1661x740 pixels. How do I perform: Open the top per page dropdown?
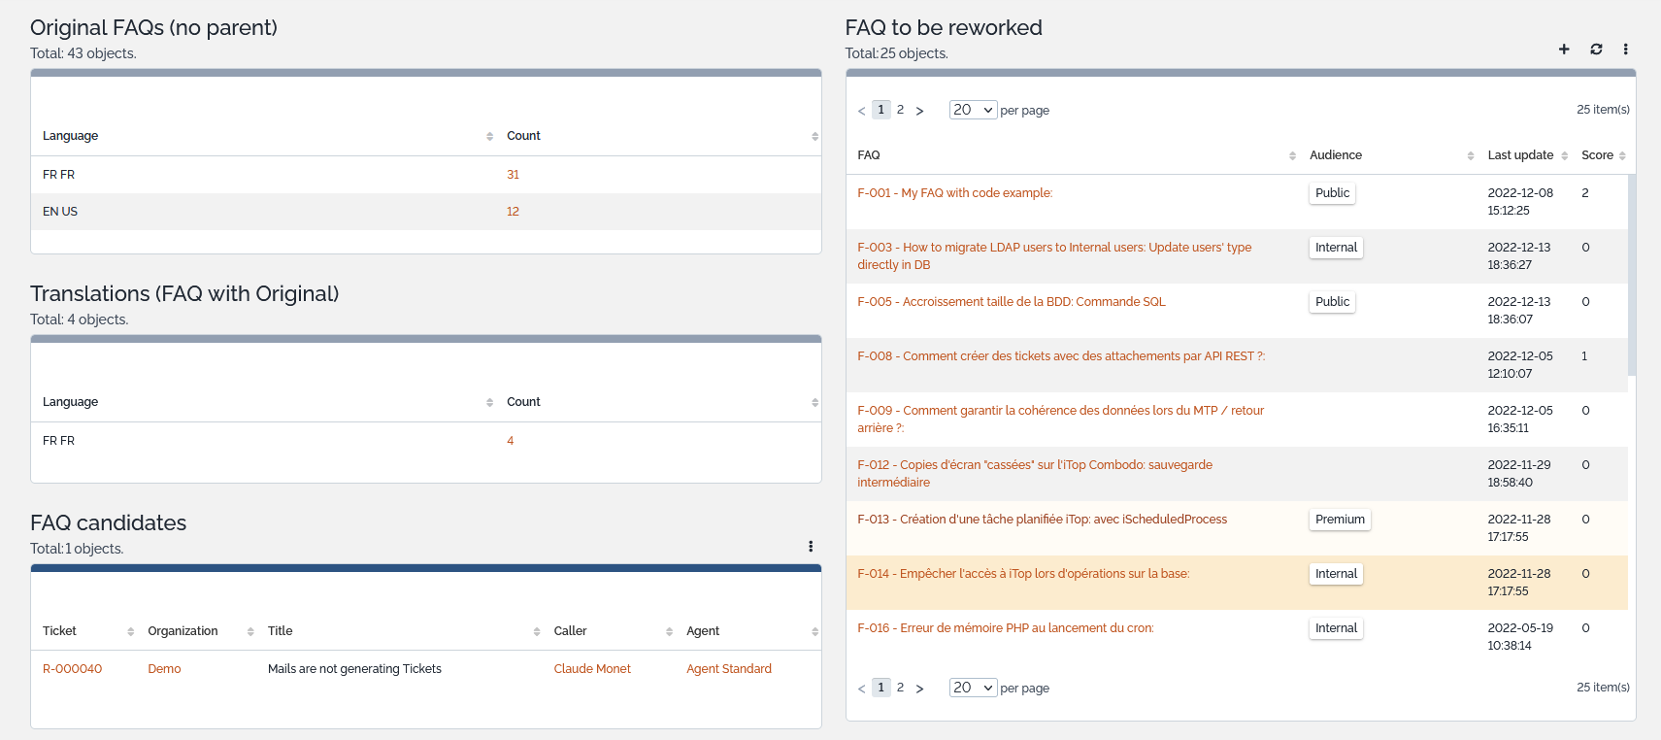point(973,110)
